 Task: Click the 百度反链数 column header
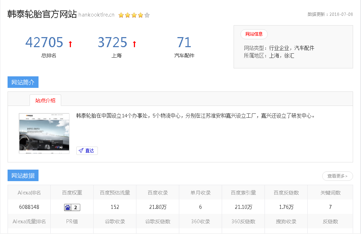(x=286, y=193)
